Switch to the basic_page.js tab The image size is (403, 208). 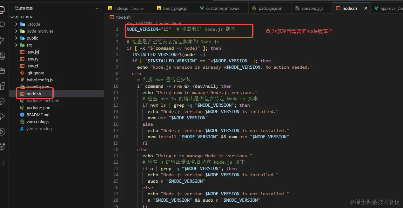coord(175,8)
